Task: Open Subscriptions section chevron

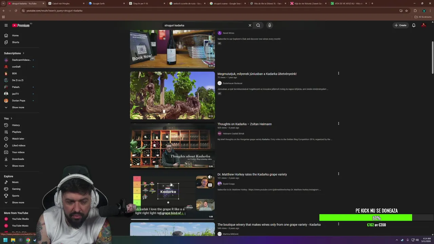Action: tap(23, 53)
